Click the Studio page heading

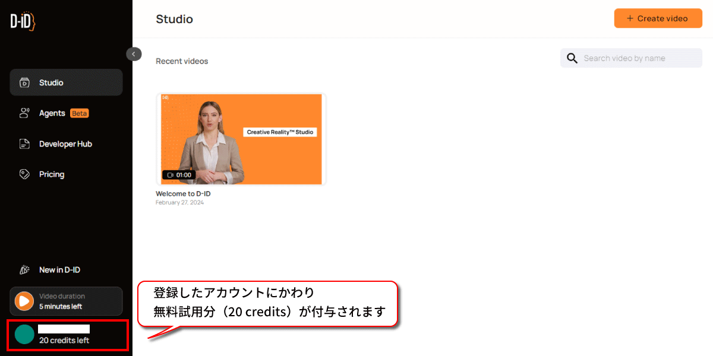tap(174, 19)
